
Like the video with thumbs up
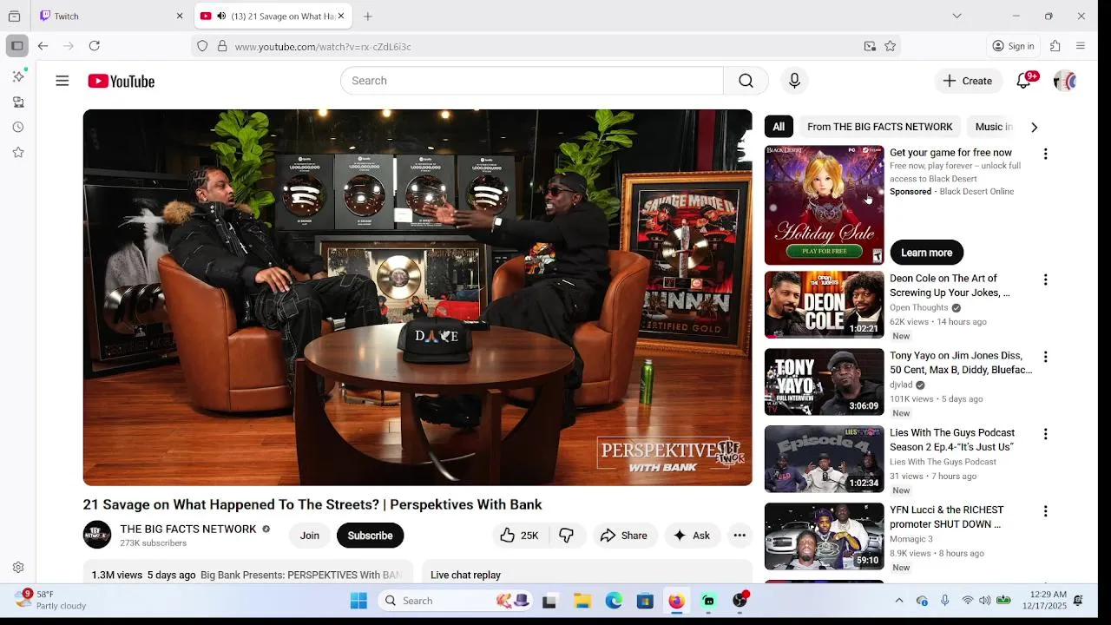coord(519,536)
